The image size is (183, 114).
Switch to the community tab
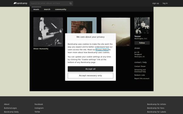coord(61,9)
